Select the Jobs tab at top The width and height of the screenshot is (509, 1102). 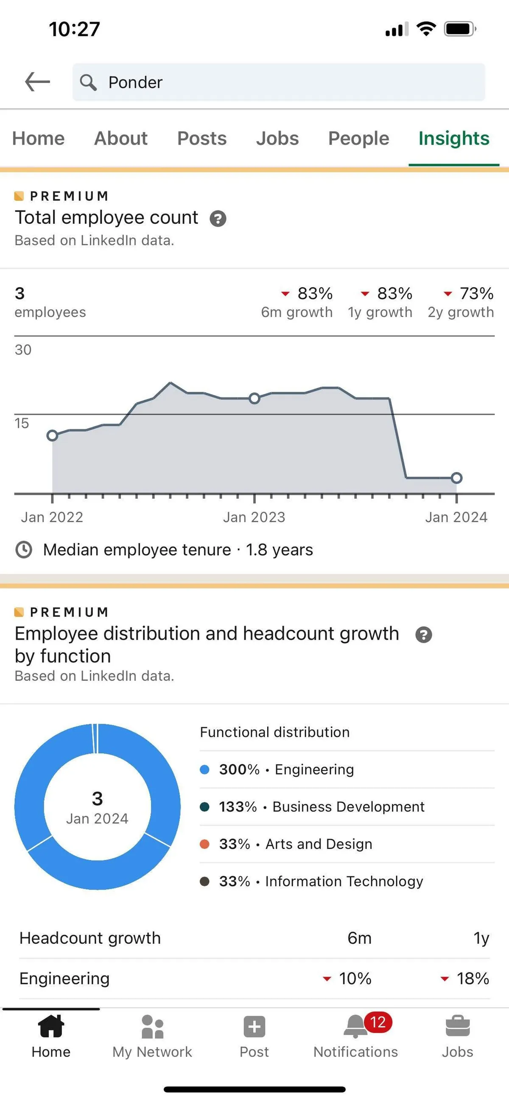click(x=277, y=138)
